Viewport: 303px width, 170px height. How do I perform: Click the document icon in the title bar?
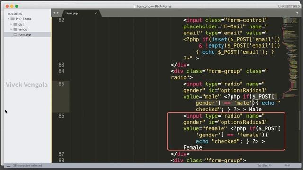coord(134,6)
